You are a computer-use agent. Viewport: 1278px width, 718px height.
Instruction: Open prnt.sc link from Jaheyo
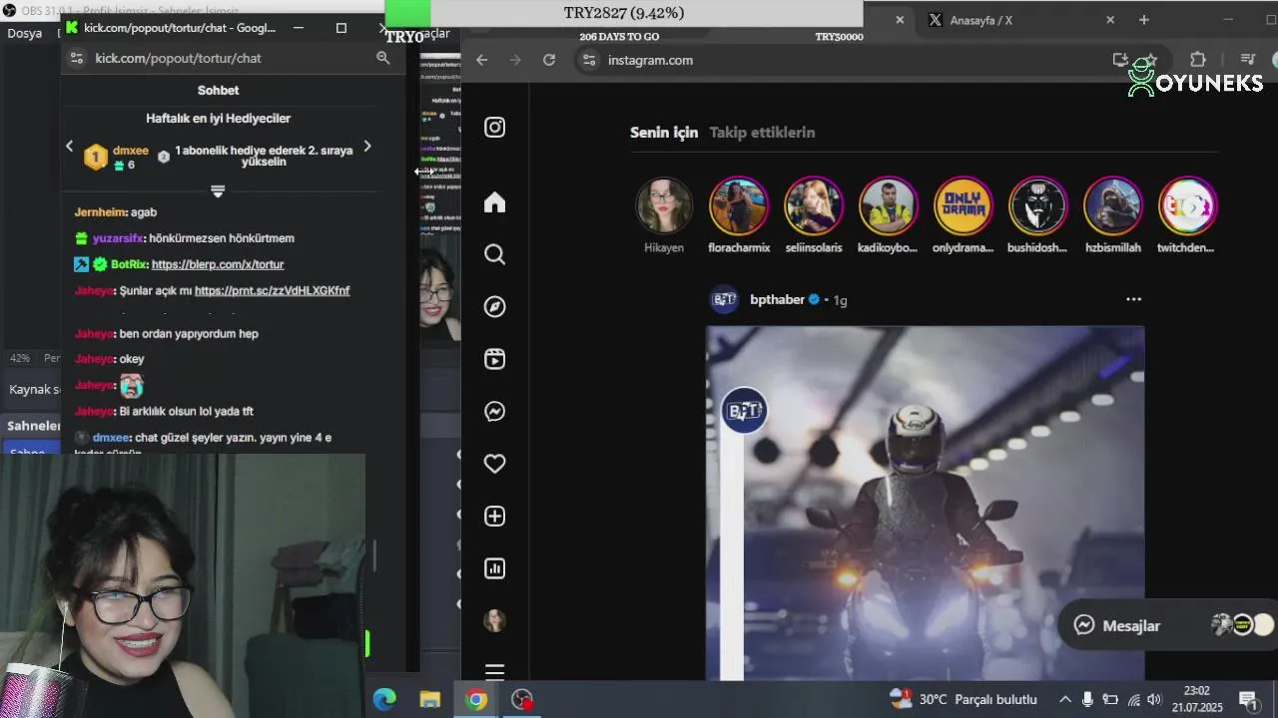coord(272,290)
